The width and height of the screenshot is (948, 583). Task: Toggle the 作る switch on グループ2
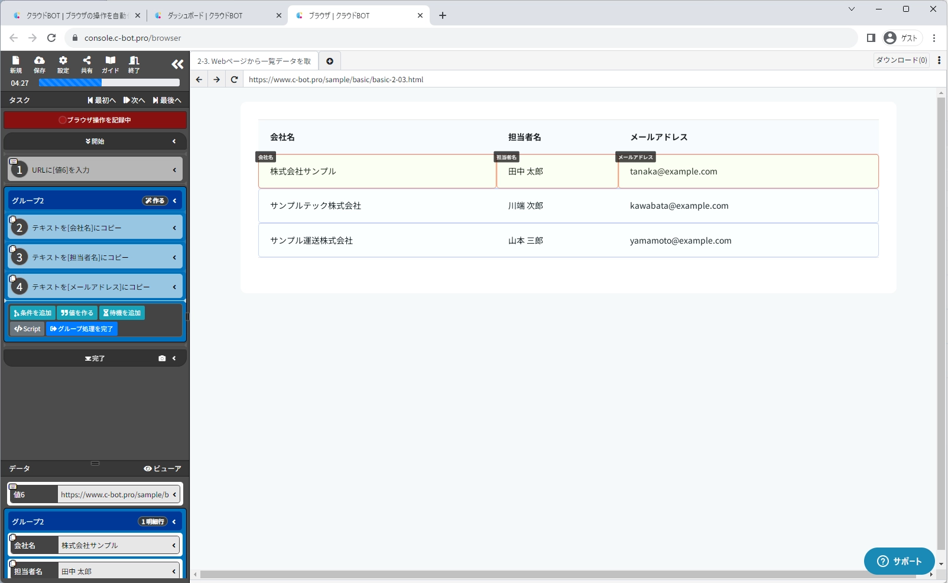(x=155, y=201)
